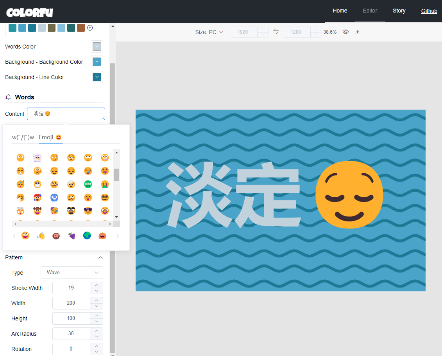Open the Size: PC preset dropdown

tap(209, 32)
